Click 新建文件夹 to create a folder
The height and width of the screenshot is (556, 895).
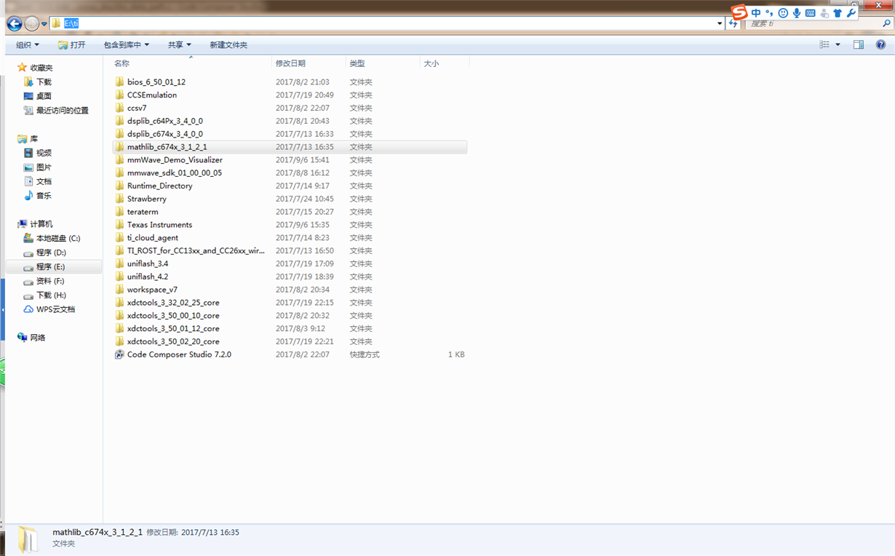(228, 45)
